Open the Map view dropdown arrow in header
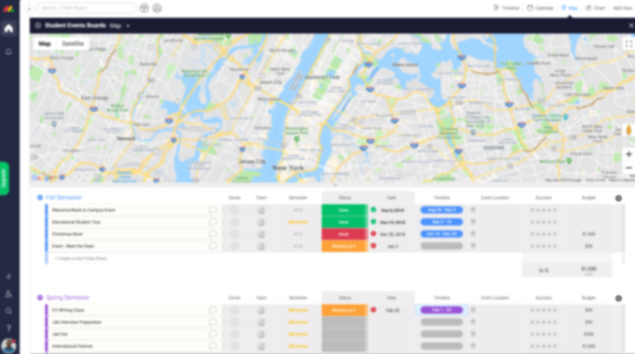This screenshot has width=635, height=354. tap(128, 26)
